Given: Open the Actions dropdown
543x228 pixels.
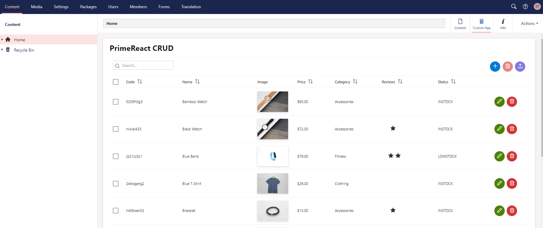Looking at the screenshot, I should (x=529, y=24).
